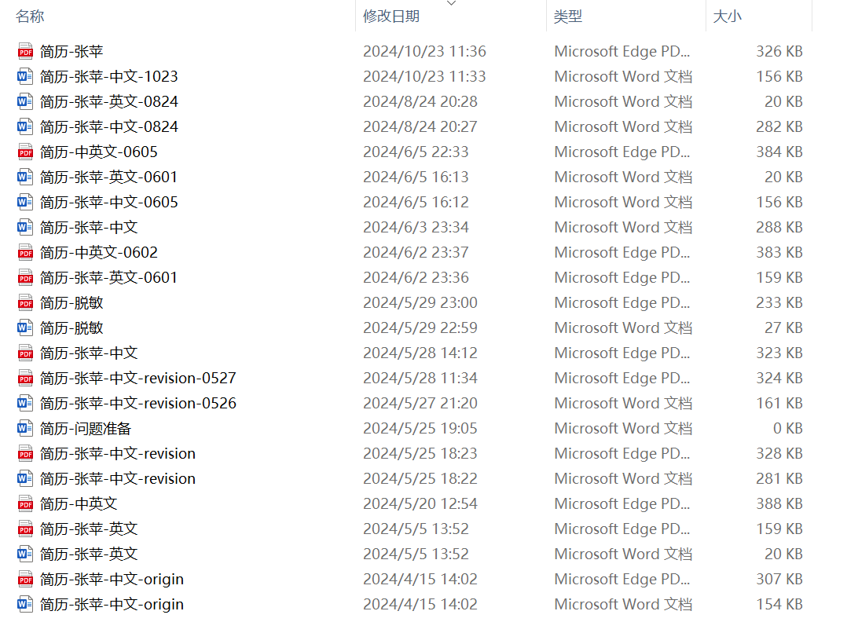Select file name 简历-张苹-中文-0605

tap(108, 203)
